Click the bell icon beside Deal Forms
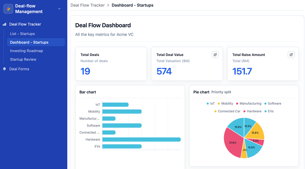The width and height of the screenshot is (305, 169). pyautogui.click(x=4, y=69)
